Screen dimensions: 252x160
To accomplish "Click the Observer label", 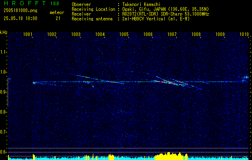I will tap(81, 4).
